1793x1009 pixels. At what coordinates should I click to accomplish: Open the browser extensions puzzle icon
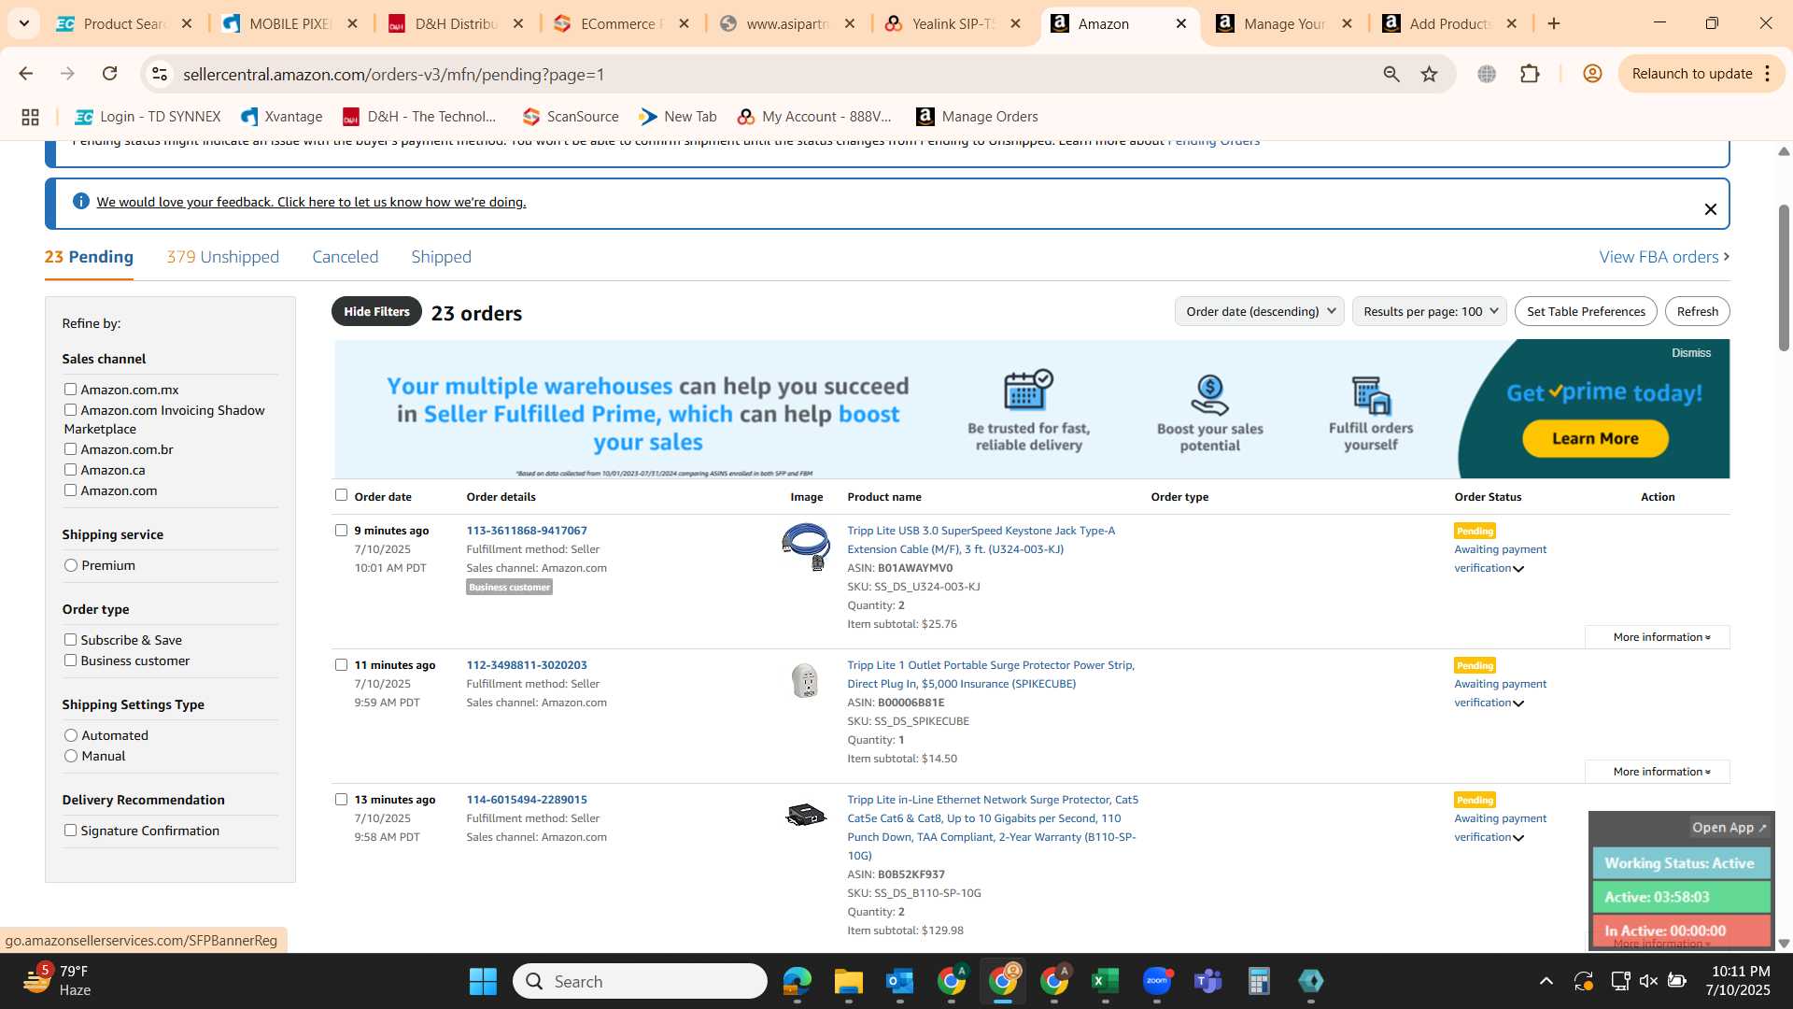tap(1530, 74)
